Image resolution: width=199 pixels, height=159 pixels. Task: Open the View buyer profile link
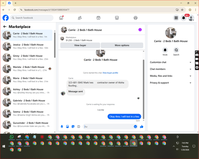click(x=110, y=73)
